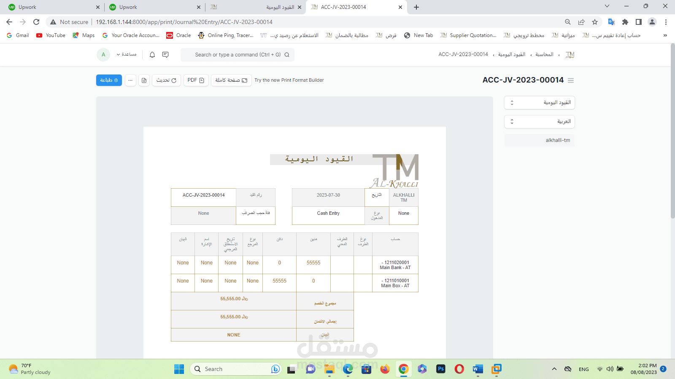Viewport: 675px width, 379px height.
Task: Open the Oracle bookmark
Action: coord(178,35)
